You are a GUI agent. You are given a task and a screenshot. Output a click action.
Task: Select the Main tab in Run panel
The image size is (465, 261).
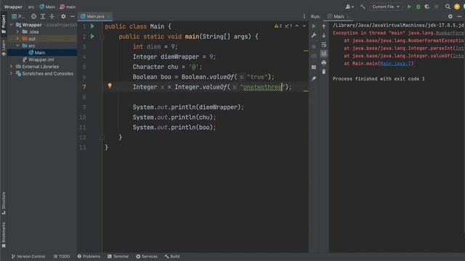339,17
